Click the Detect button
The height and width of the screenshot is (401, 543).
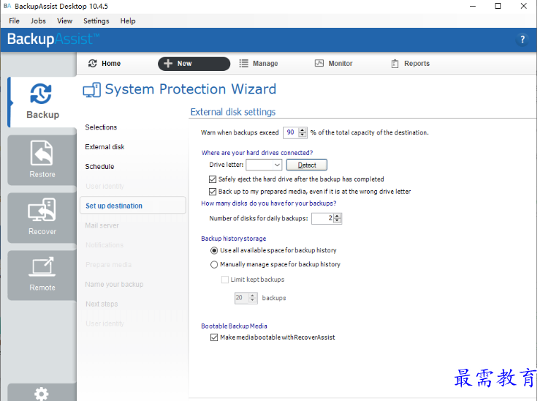[307, 165]
